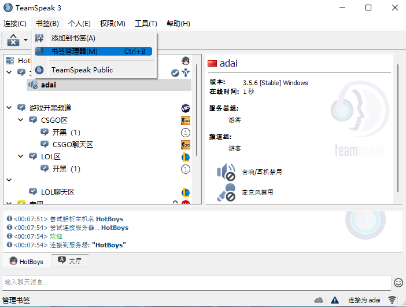This screenshot has height=307, width=406.
Task: Click the info panel vertical scrollbar
Action: 398,129
